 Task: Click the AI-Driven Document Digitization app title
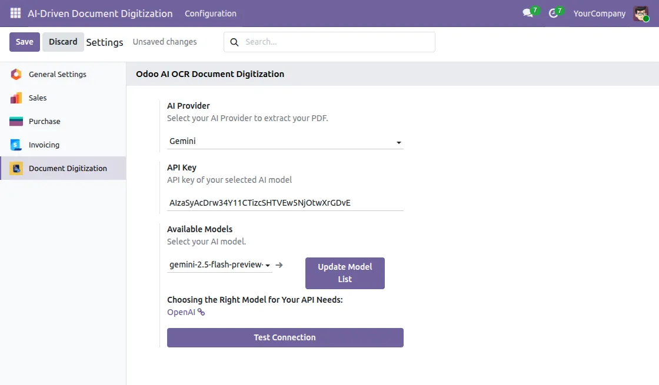click(100, 14)
